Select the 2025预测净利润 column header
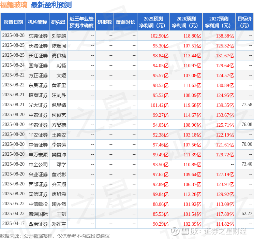The width and height of the screenshot is (254, 239). click(x=153, y=22)
